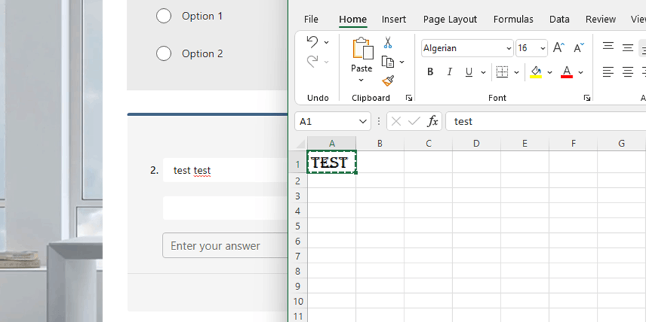
Task: Center text horizontally in cell
Action: (627, 73)
